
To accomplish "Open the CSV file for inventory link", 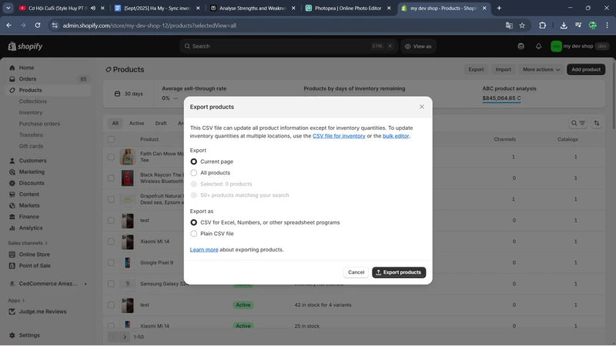I will [339, 136].
